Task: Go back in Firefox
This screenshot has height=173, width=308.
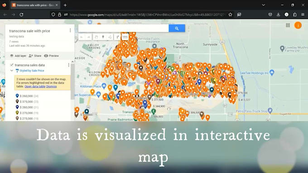Action: coord(5,14)
